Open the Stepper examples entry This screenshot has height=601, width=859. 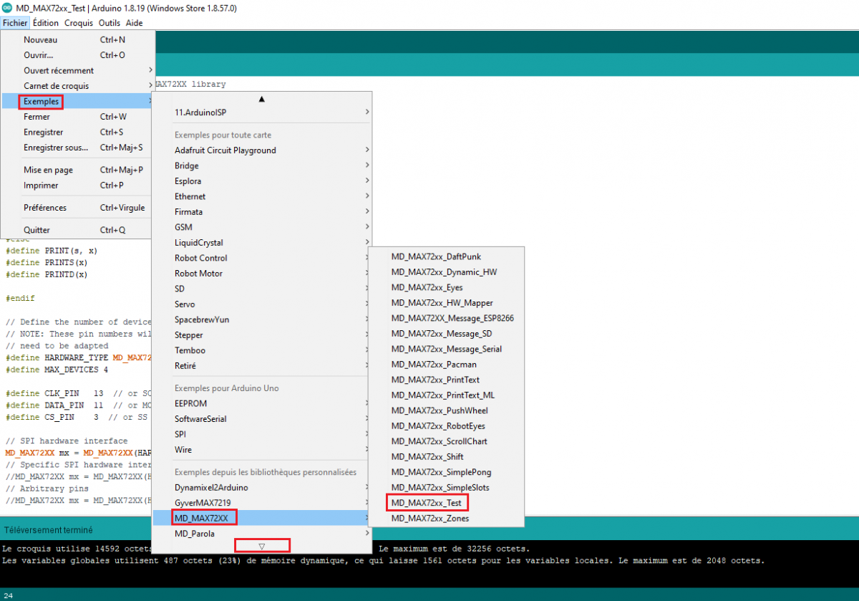pyautogui.click(x=261, y=335)
